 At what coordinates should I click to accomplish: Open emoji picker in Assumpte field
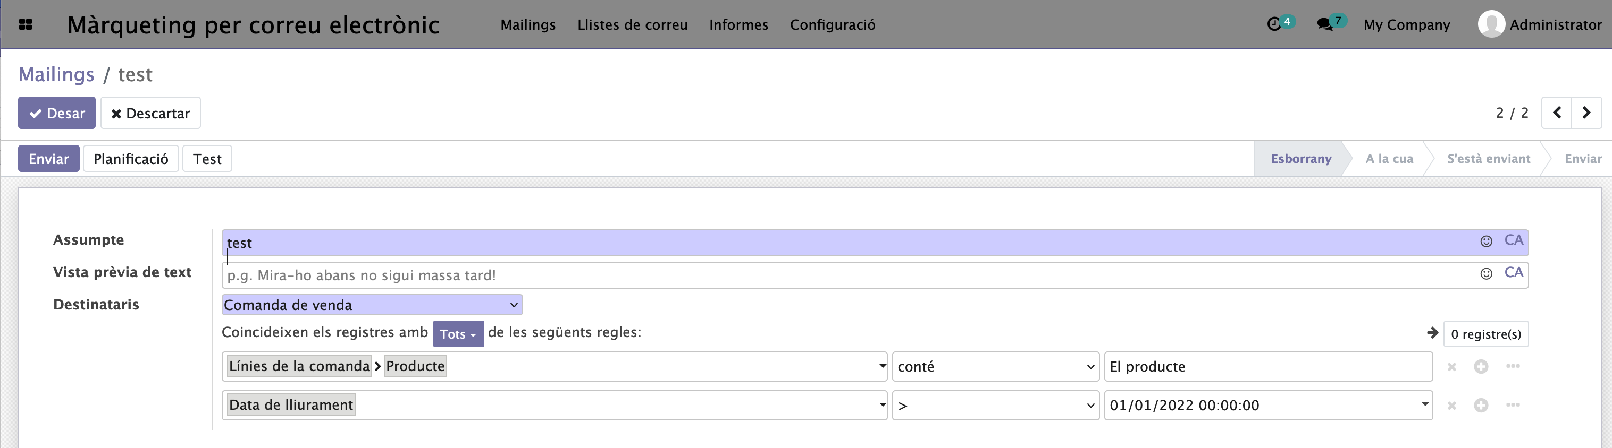pyautogui.click(x=1486, y=241)
